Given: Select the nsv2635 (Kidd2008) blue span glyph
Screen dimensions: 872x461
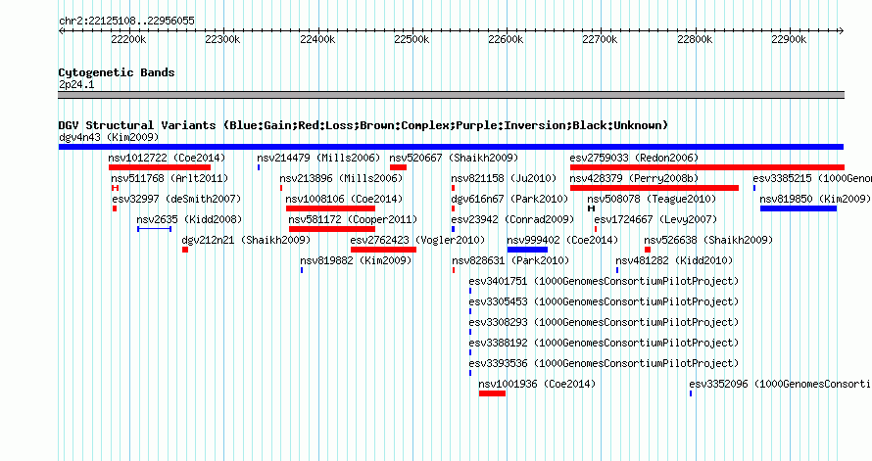Looking at the screenshot, I should tap(155, 229).
